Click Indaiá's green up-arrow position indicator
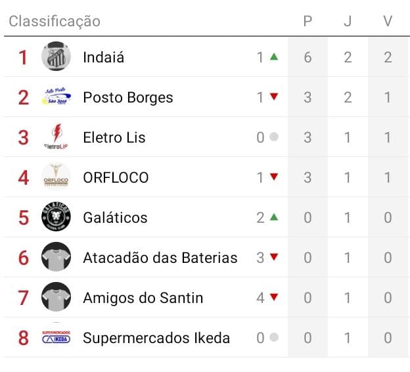The width and height of the screenshot is (410, 372). [x=274, y=57]
